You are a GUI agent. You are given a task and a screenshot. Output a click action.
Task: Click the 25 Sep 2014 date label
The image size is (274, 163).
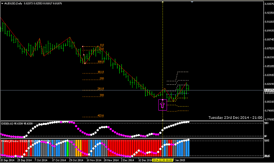[25, 160]
